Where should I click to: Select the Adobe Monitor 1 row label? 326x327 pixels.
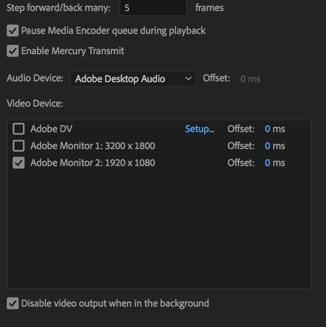click(93, 146)
